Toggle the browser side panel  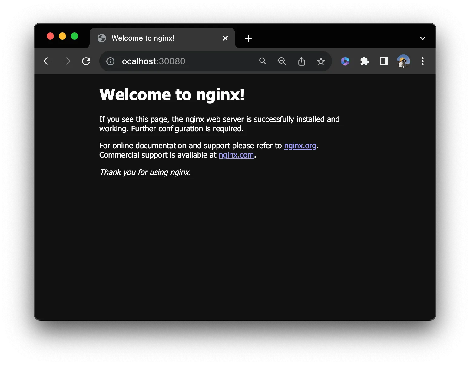(x=384, y=61)
